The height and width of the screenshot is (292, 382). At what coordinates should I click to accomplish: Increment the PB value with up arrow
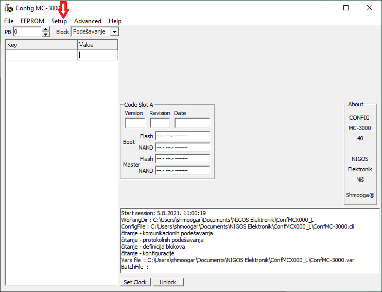click(46, 29)
